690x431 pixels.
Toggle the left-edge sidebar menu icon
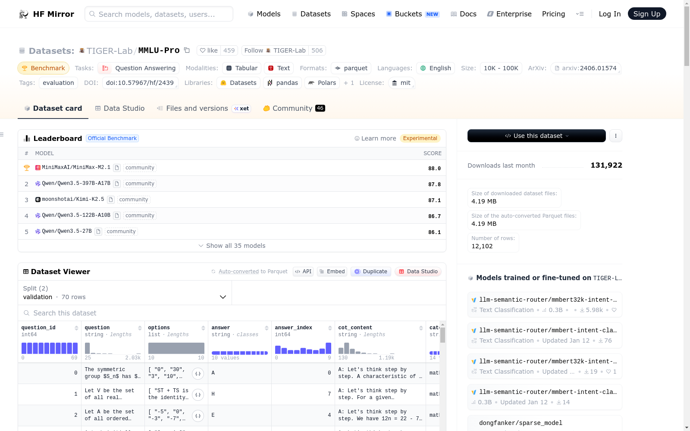coord(2,135)
